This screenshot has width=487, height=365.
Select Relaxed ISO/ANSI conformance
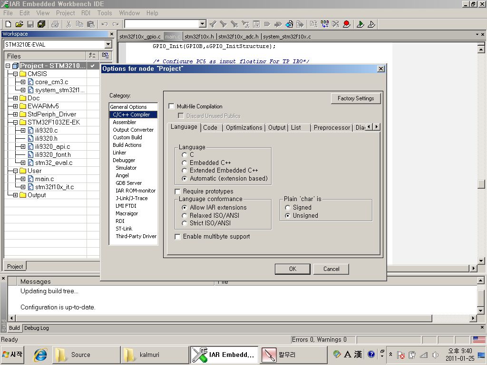tap(185, 215)
